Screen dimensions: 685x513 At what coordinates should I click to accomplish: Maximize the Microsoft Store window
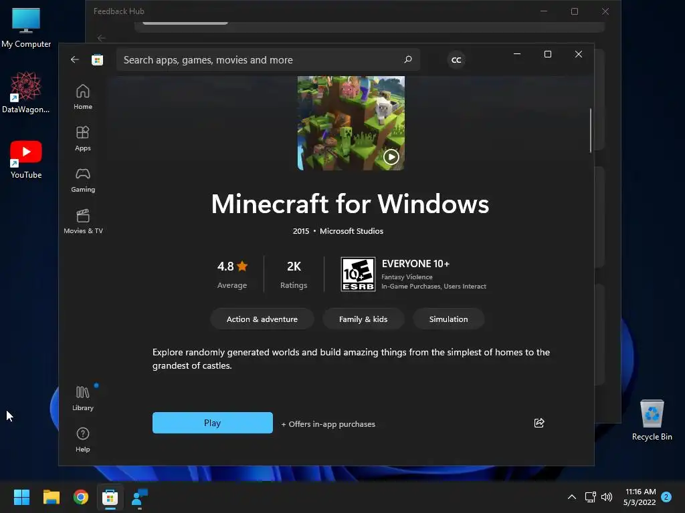[548, 54]
